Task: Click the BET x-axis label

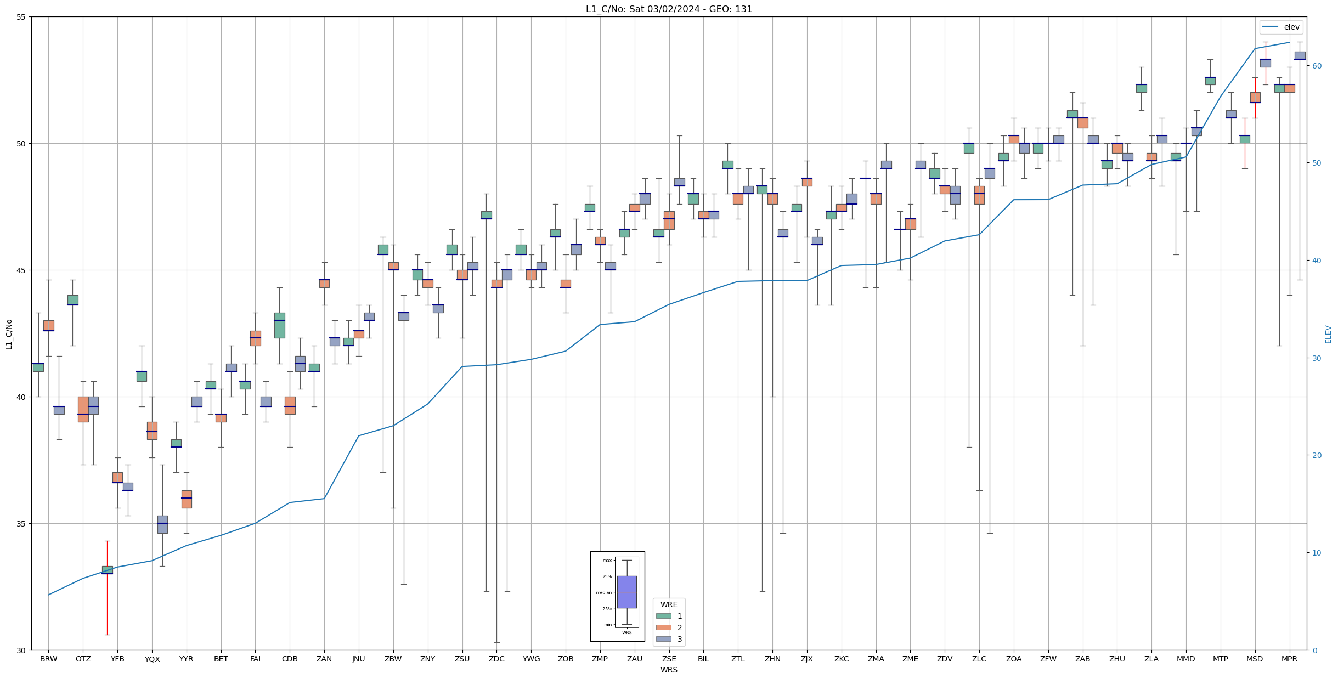Action: (x=221, y=659)
